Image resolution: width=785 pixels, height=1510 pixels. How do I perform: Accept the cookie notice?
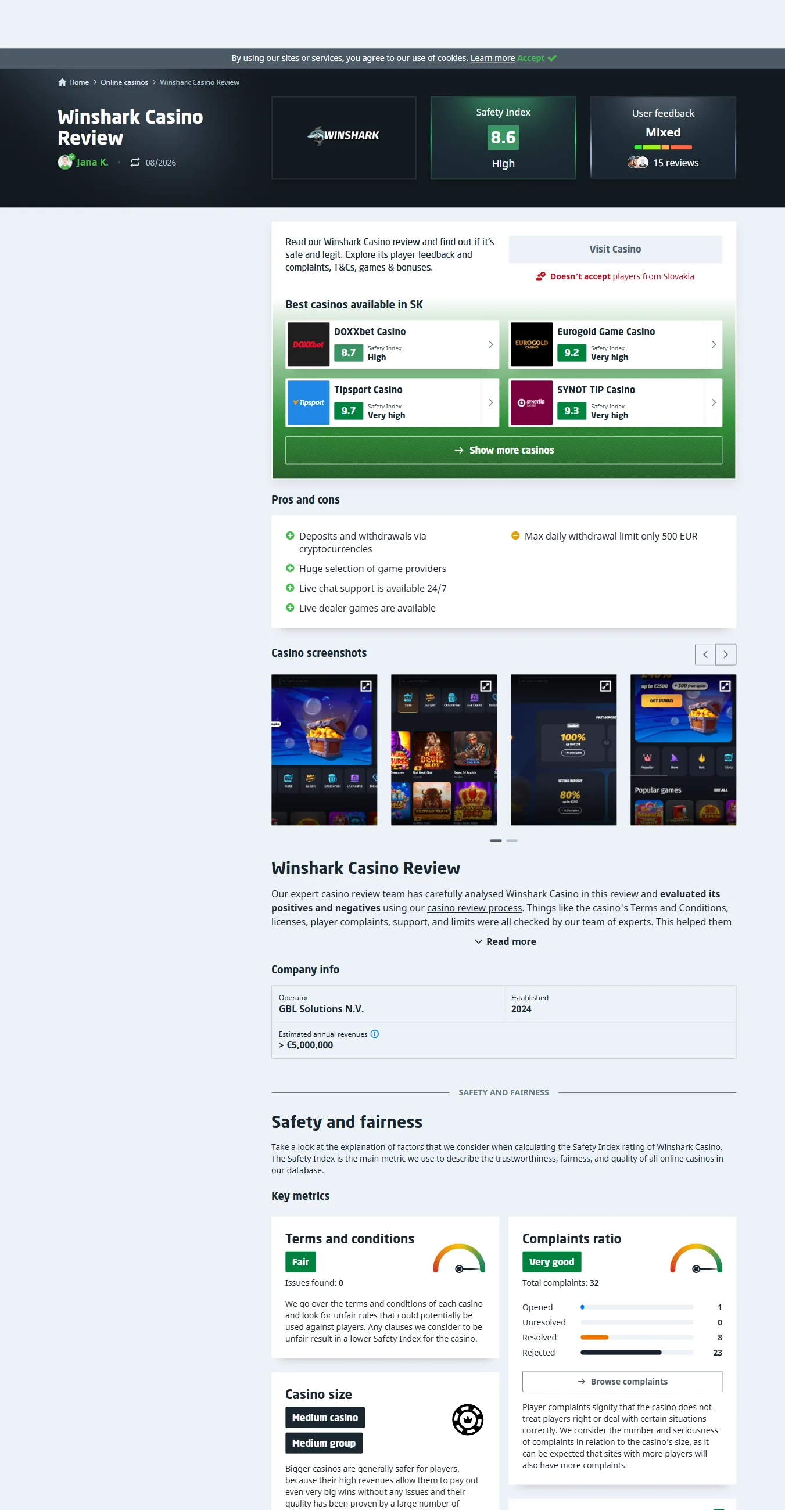tap(536, 58)
